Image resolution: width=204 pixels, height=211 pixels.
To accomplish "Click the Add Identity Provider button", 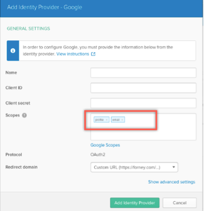I will (135, 203).
